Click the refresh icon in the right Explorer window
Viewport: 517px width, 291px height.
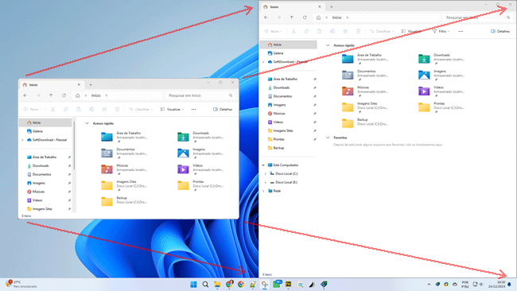305,17
